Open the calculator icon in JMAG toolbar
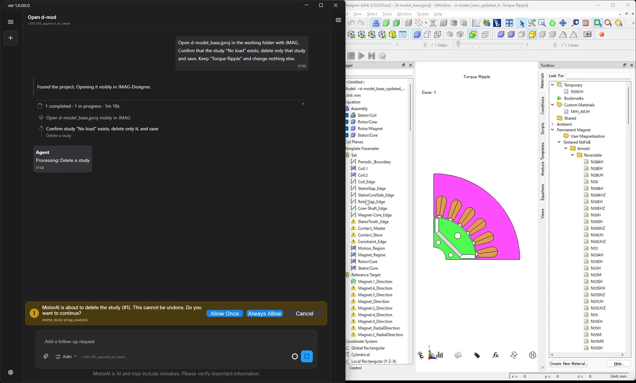 coord(586,23)
